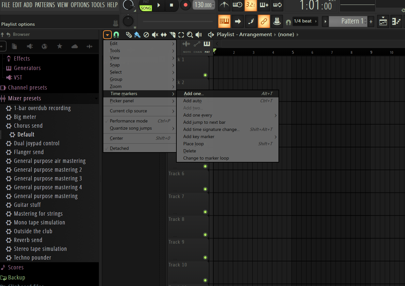This screenshot has width=405, height=286.
Task: Select the Zoom magnifier tool in playlist
Action: [x=190, y=35]
